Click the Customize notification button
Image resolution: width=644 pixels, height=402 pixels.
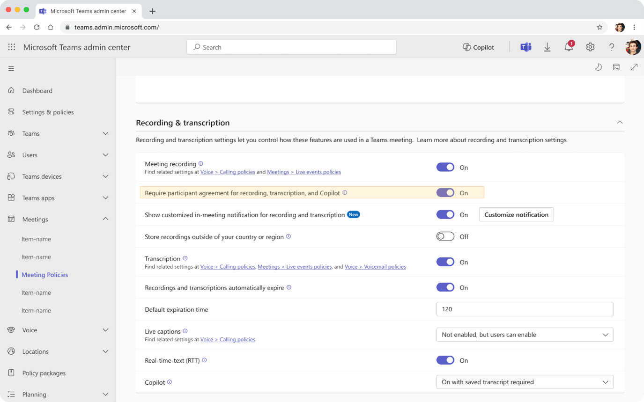click(516, 214)
